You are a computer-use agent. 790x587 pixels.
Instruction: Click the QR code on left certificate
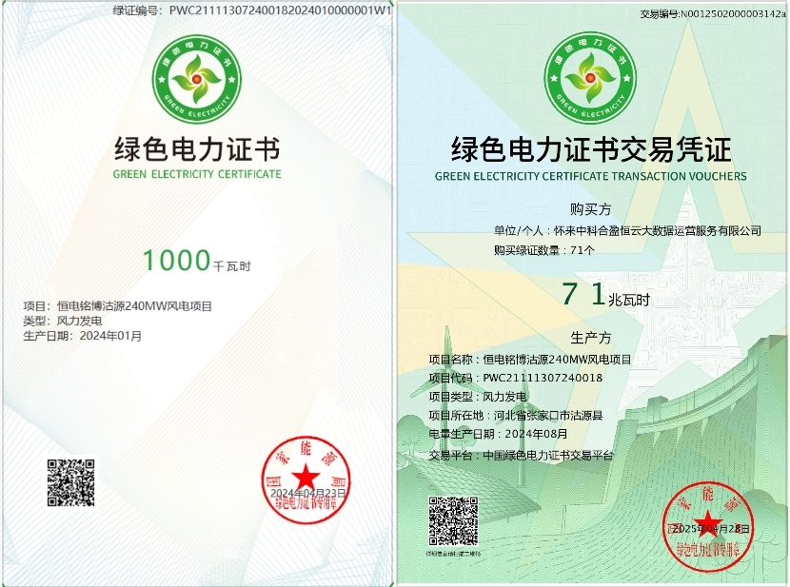pyautogui.click(x=71, y=482)
